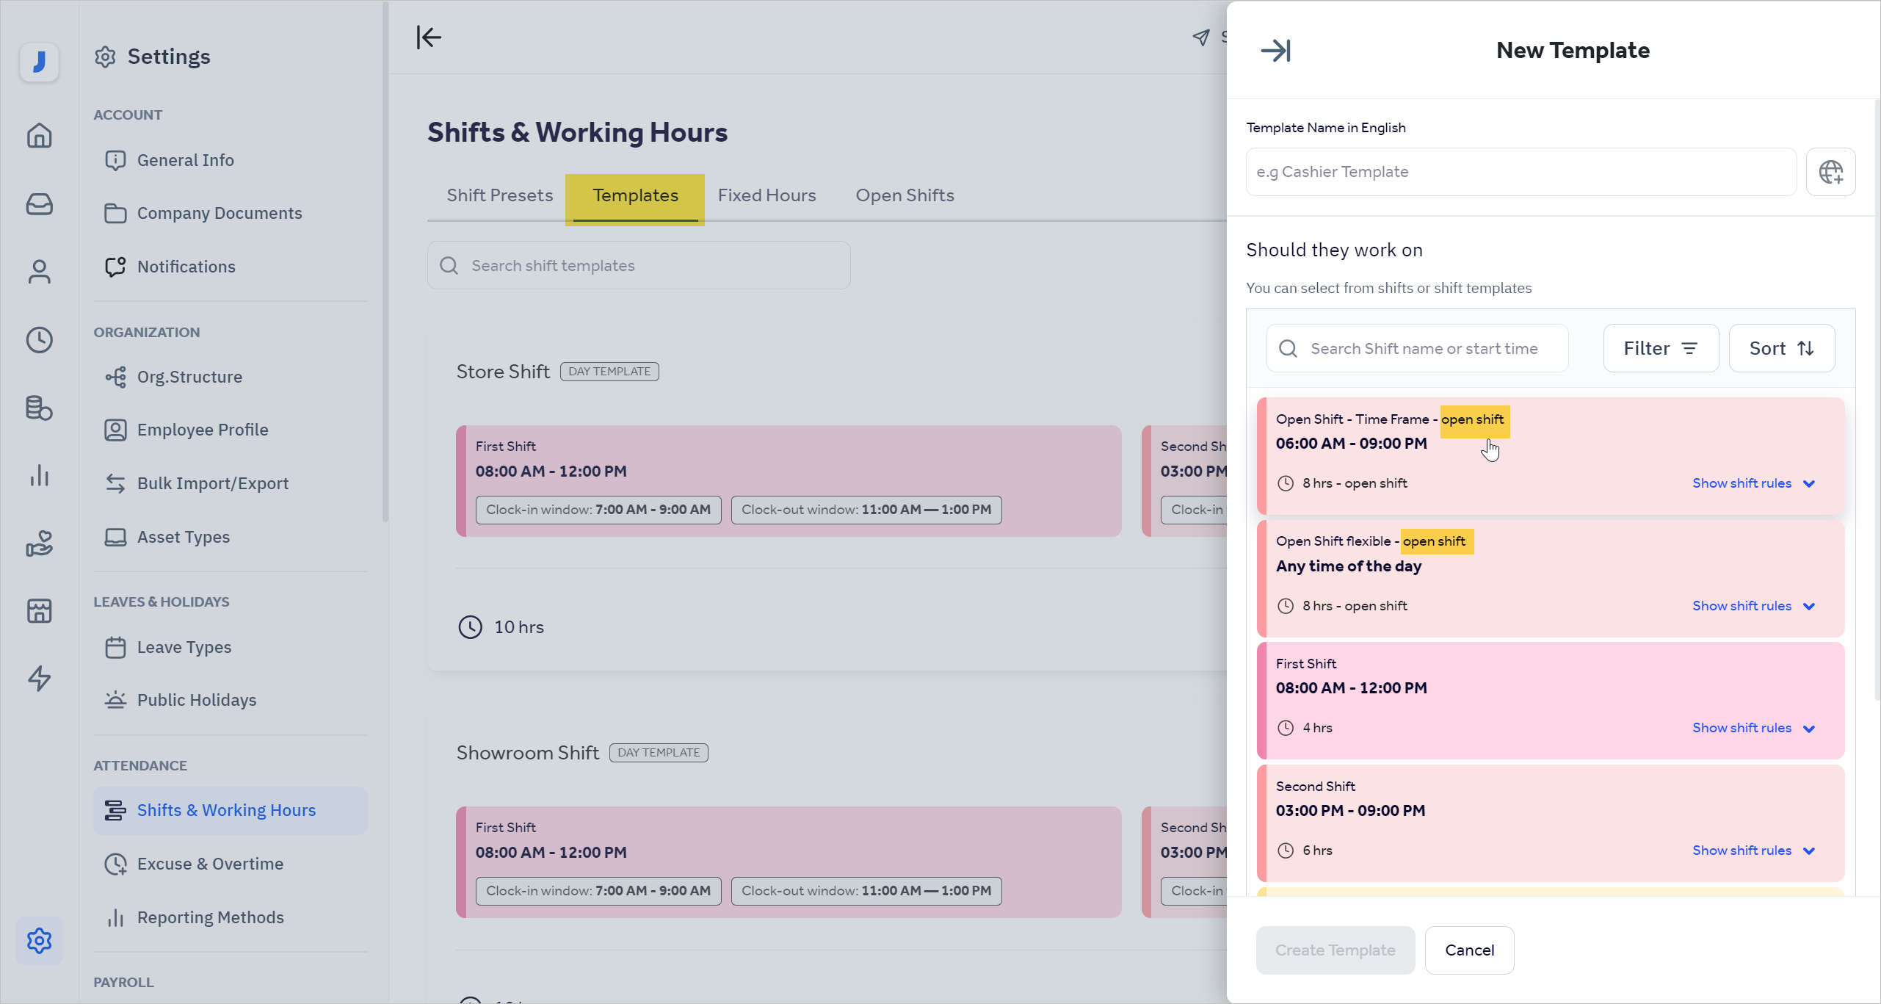Open the Sort options
1881x1004 pixels.
coord(1783,347)
